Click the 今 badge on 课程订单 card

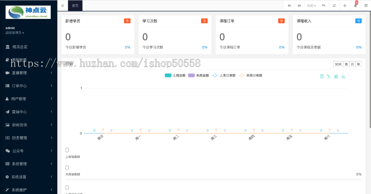281,21
